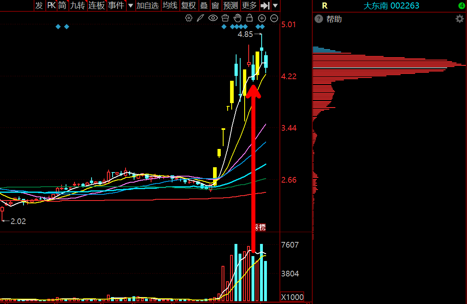
Task: Click the 3804 volume axis label
Action: [x=290, y=274]
